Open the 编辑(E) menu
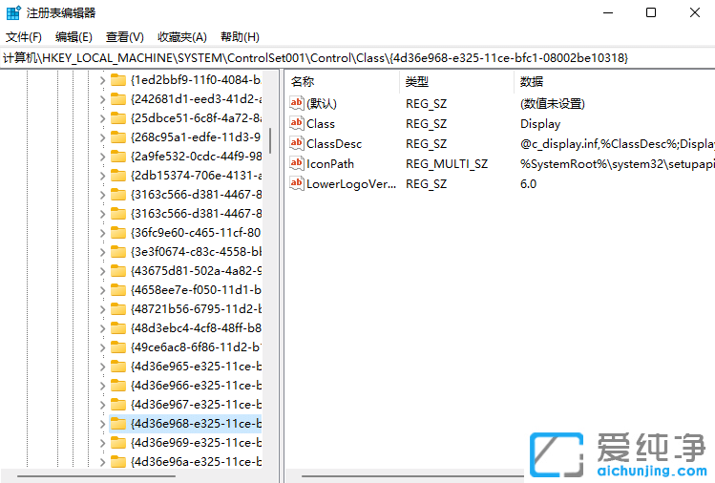Screen dimensions: 715x483 tap(74, 37)
